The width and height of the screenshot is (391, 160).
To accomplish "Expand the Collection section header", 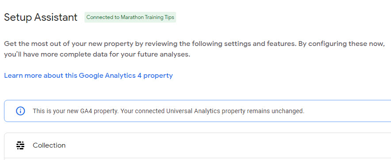I will (x=198, y=145).
